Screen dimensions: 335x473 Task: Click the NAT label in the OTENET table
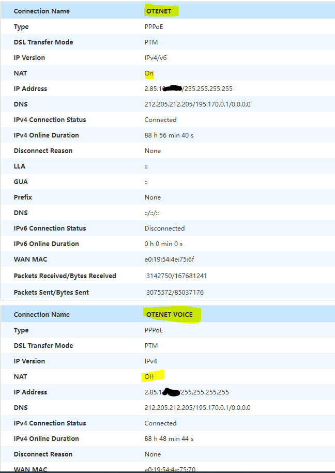(21, 73)
